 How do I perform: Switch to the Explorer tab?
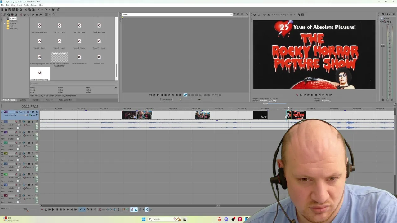(23, 100)
